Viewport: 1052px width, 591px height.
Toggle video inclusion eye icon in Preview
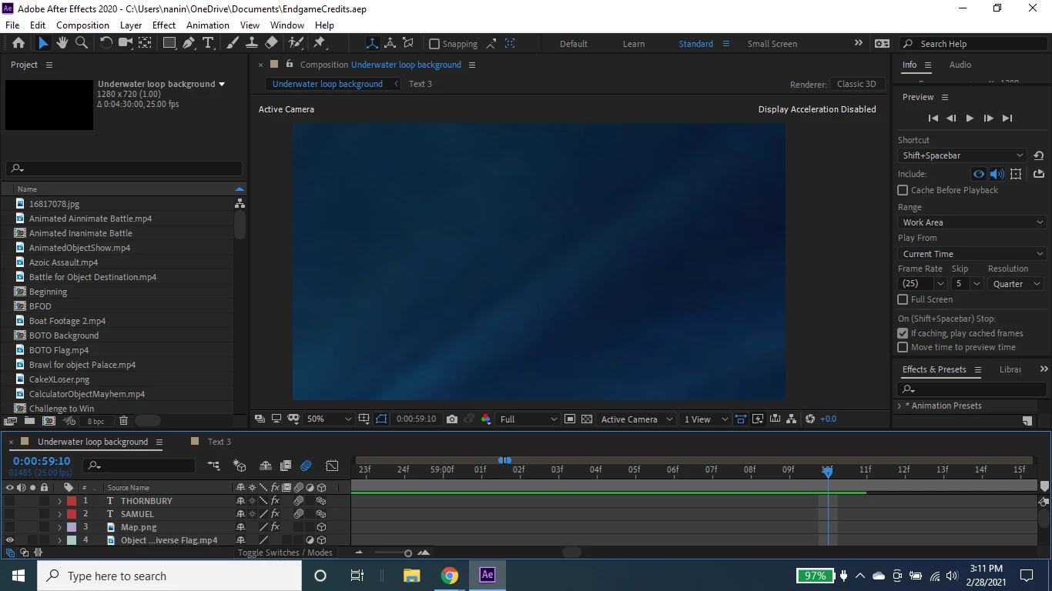coord(978,174)
